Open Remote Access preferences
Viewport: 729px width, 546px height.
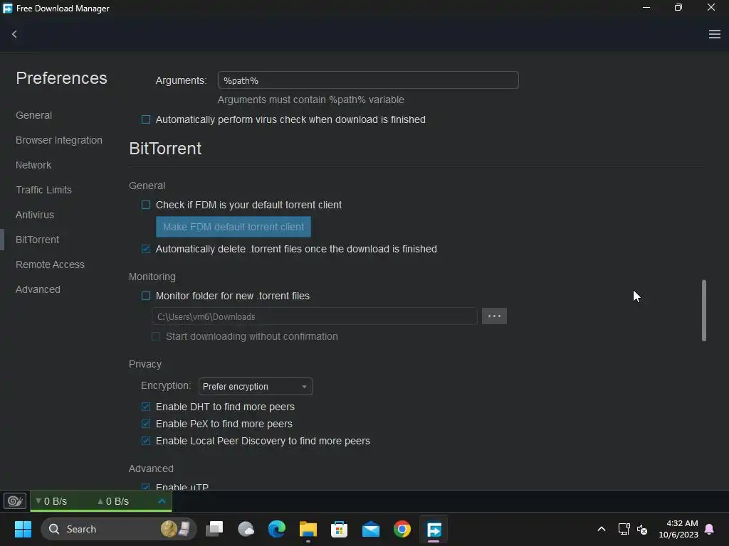click(x=51, y=264)
